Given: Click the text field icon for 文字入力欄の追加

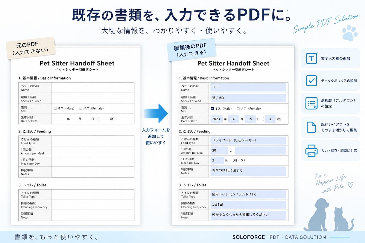Looking at the screenshot, I should point(311,58).
